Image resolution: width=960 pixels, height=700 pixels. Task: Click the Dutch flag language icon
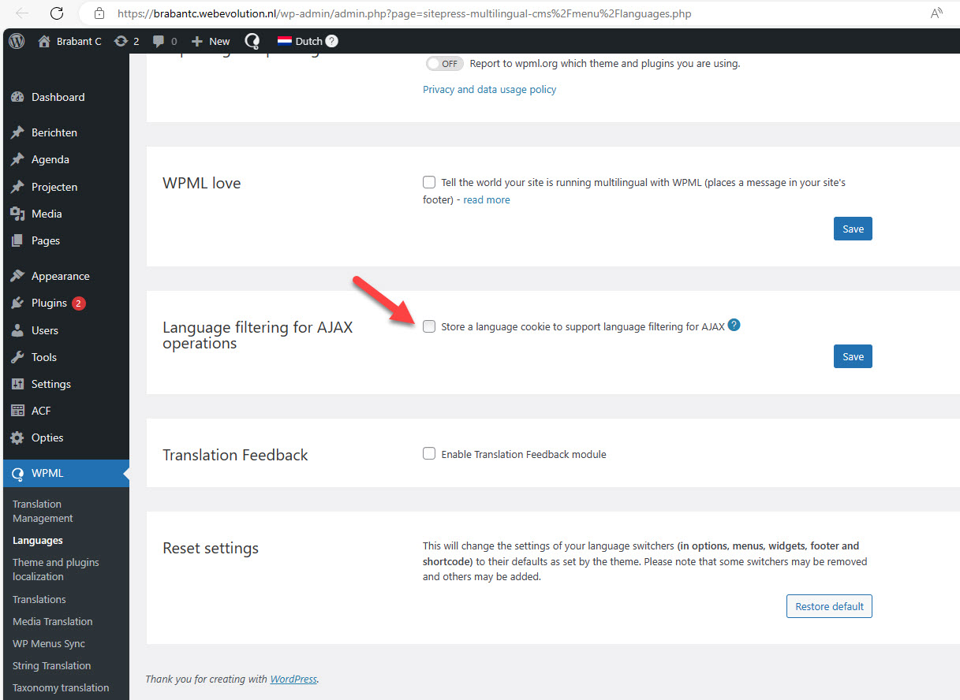[x=285, y=41]
